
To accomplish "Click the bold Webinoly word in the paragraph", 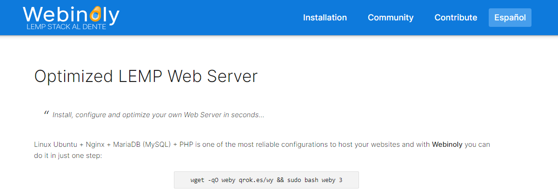I will coord(447,145).
